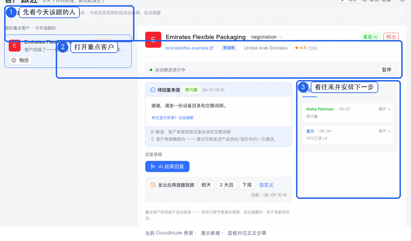Screen dimensions: 411x241
Task: Click the 08-07 06:10 timestamp
Action: point(214,90)
